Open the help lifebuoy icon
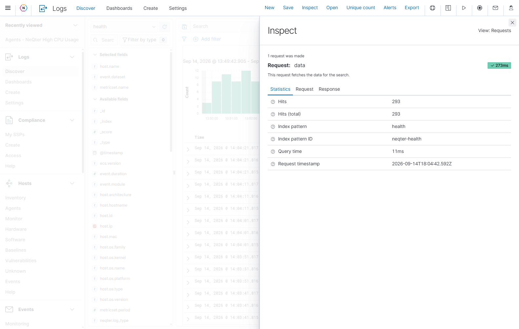The height and width of the screenshot is (329, 519). pyautogui.click(x=432, y=8)
